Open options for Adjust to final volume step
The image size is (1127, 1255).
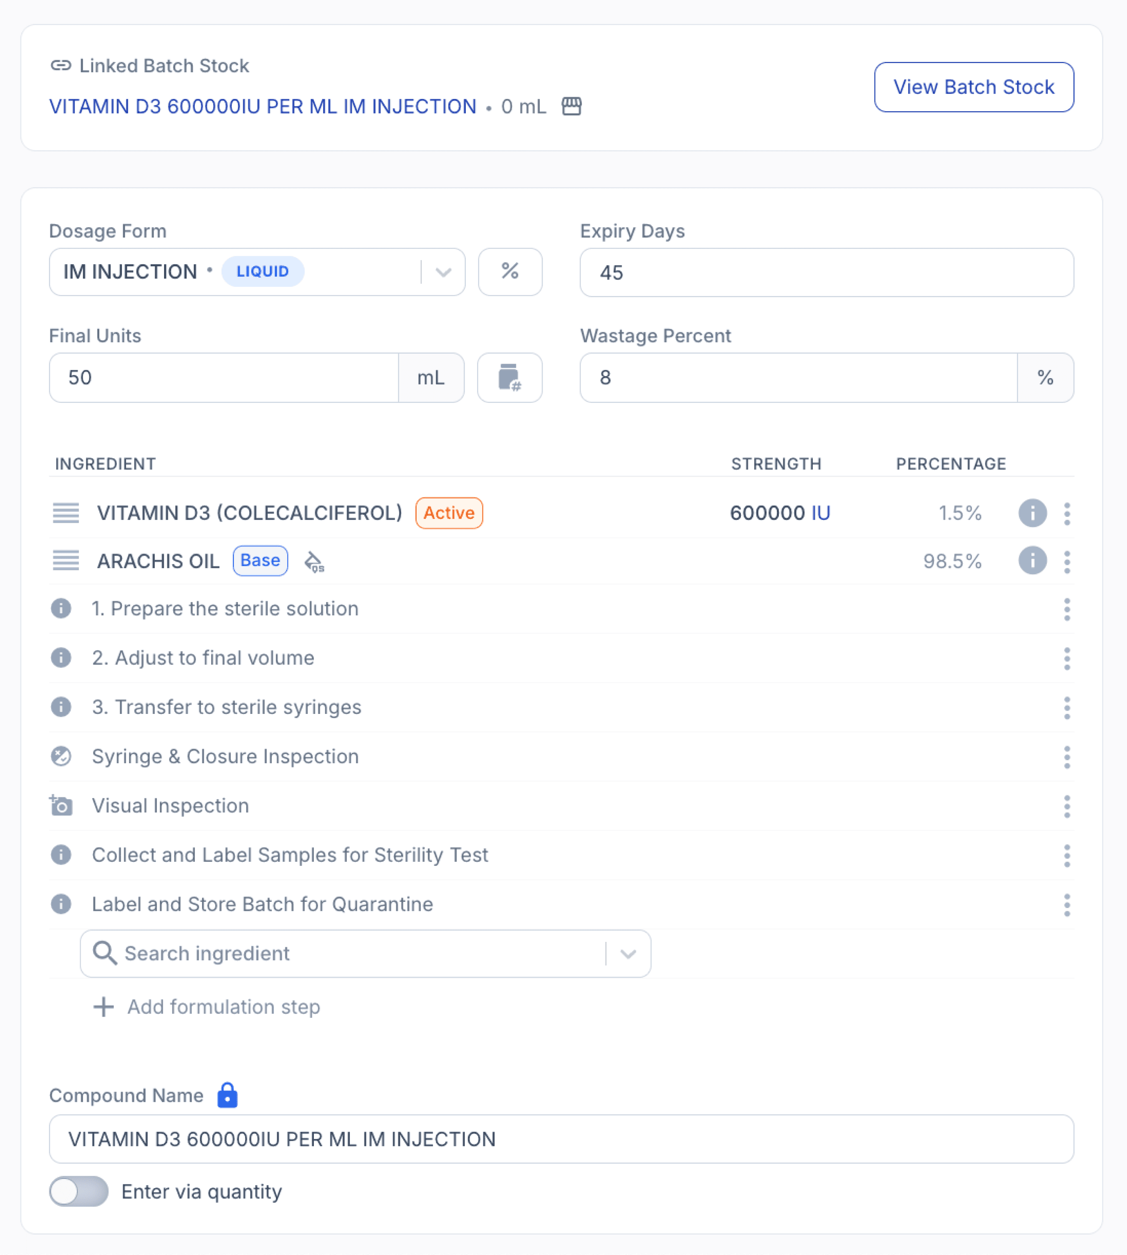click(1066, 658)
